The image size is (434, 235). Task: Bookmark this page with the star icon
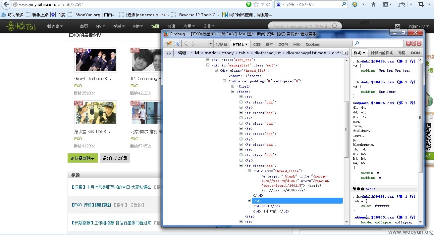point(256,4)
